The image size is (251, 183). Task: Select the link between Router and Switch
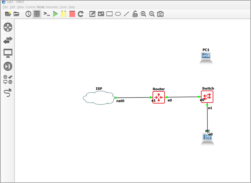pyautogui.click(x=183, y=97)
